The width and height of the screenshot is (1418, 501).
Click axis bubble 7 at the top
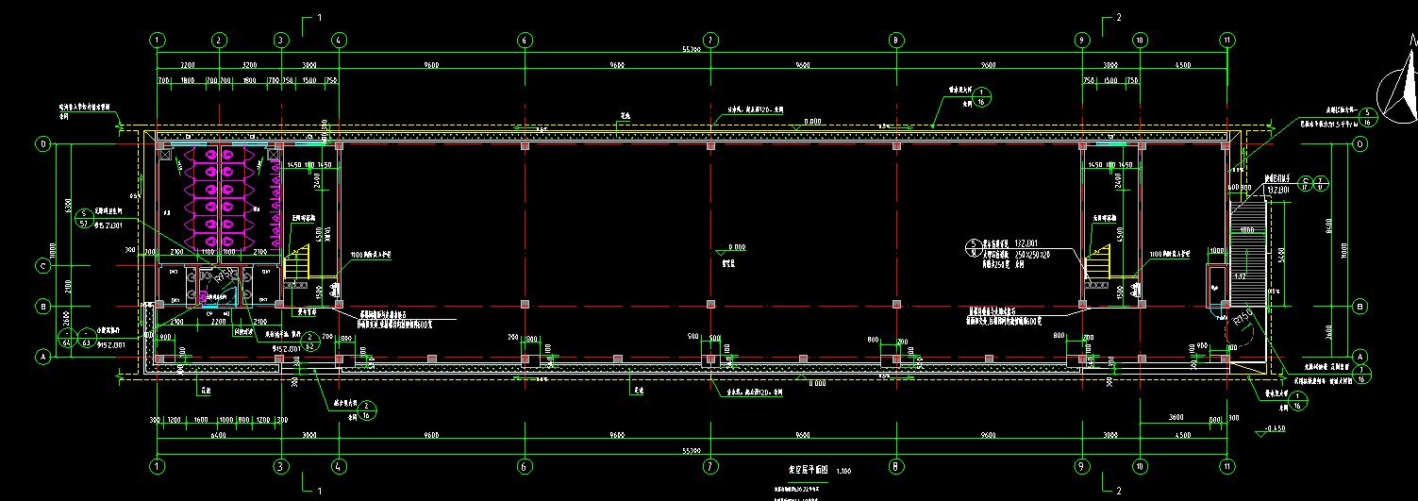tap(711, 41)
